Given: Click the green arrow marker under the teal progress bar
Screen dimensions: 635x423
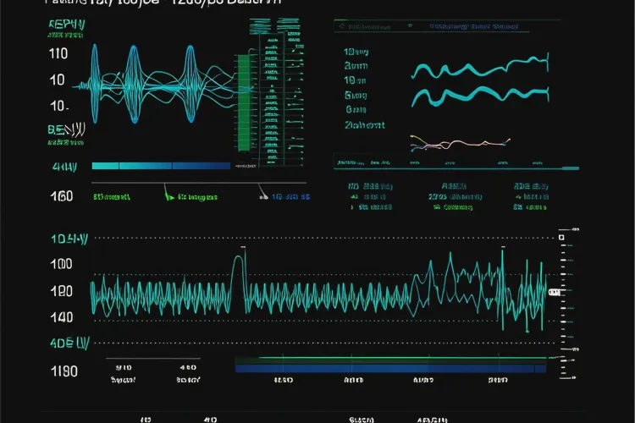Looking at the screenshot, I should click(168, 196).
